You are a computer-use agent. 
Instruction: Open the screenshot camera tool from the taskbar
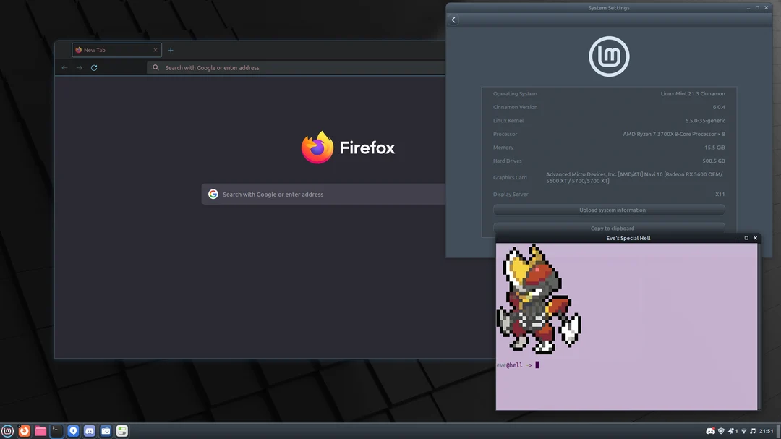(106, 430)
